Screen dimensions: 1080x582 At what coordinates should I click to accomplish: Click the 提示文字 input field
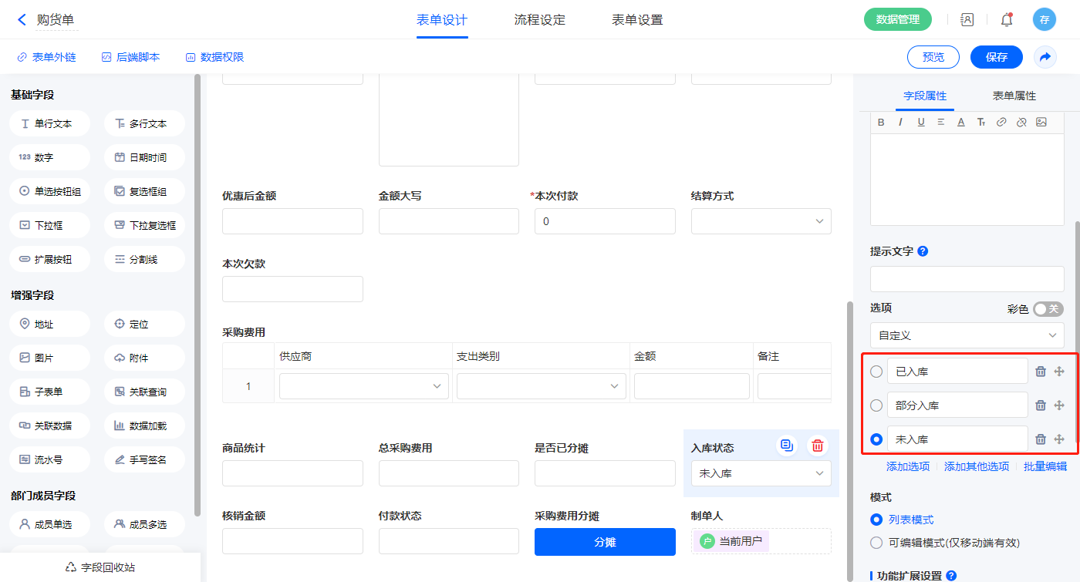tap(967, 279)
